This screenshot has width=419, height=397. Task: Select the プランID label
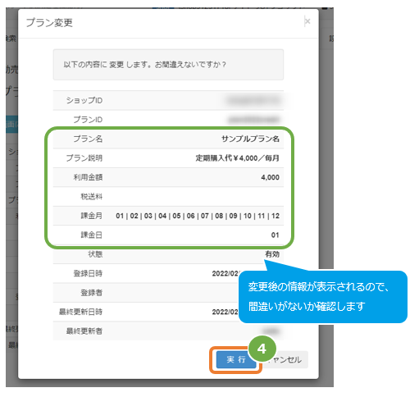click(88, 120)
